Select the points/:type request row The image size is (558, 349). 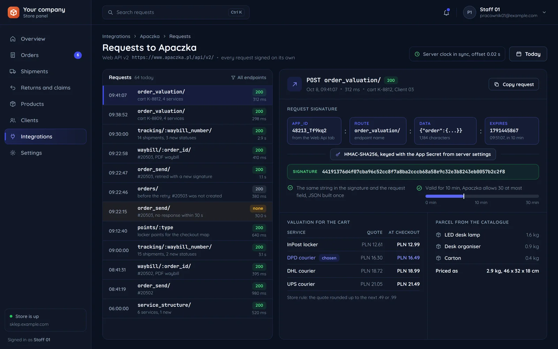tap(188, 231)
